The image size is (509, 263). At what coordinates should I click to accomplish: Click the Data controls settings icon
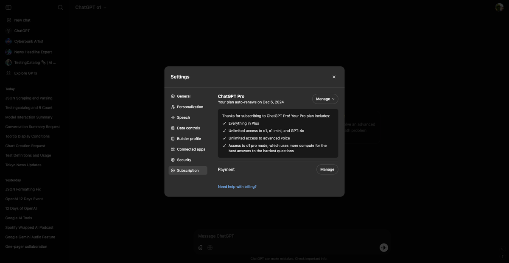172,128
